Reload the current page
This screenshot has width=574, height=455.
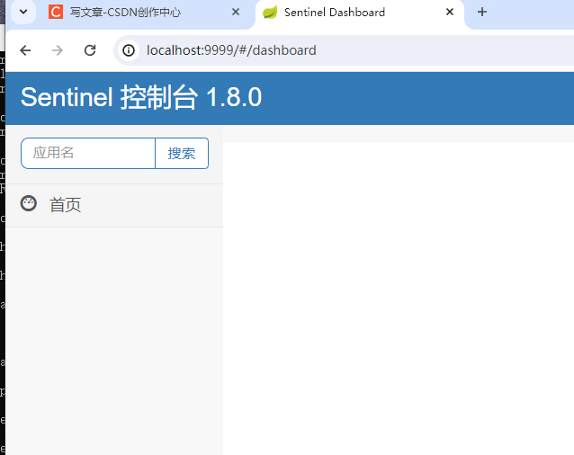point(90,50)
